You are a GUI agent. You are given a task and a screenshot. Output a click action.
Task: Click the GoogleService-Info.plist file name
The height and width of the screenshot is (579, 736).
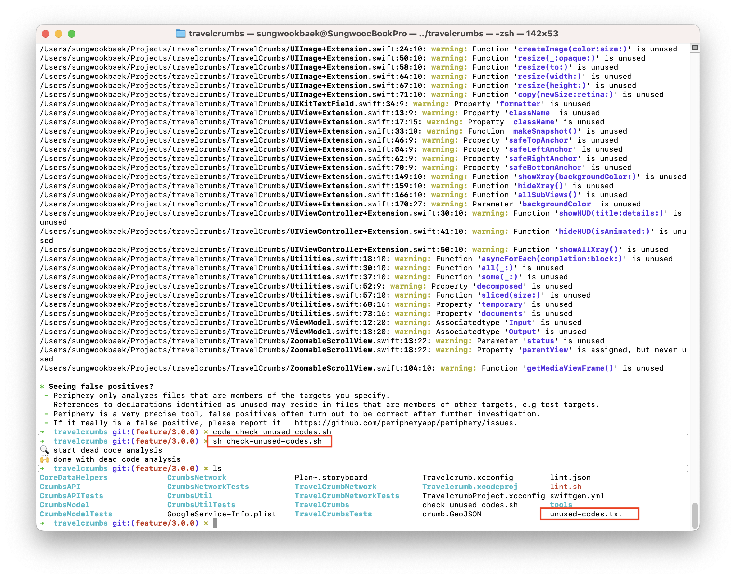click(x=222, y=514)
